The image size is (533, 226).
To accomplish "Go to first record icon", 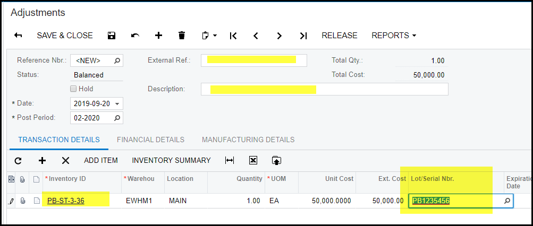I will coord(233,36).
